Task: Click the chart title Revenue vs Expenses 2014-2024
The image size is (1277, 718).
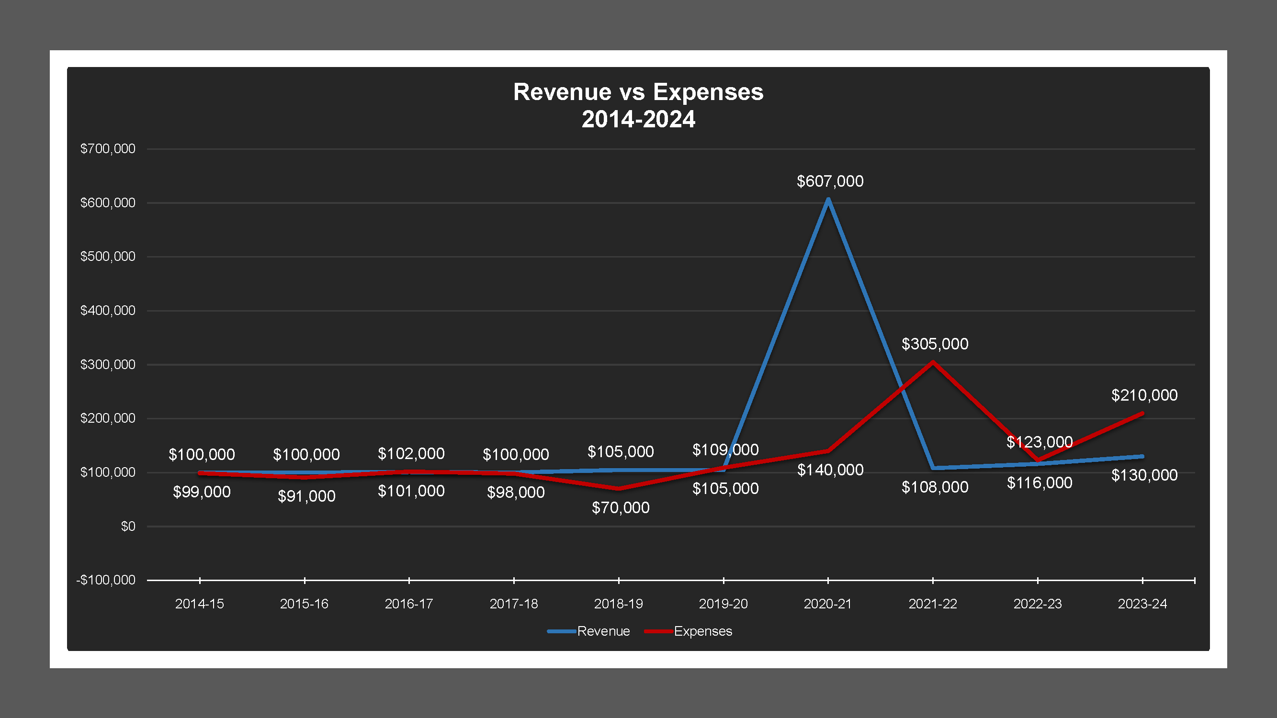Action: pos(638,105)
